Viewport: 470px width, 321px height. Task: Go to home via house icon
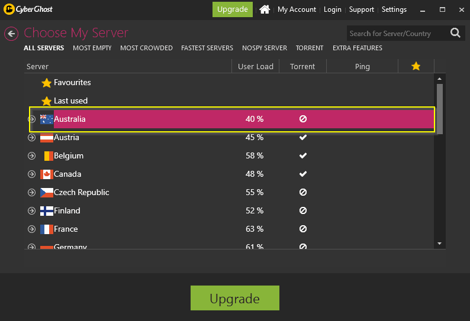(265, 9)
